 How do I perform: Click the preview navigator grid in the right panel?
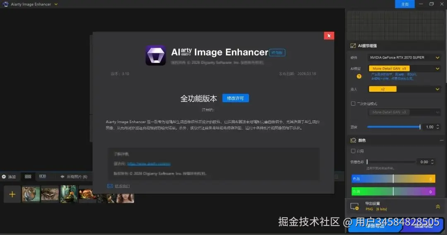tap(395, 25)
